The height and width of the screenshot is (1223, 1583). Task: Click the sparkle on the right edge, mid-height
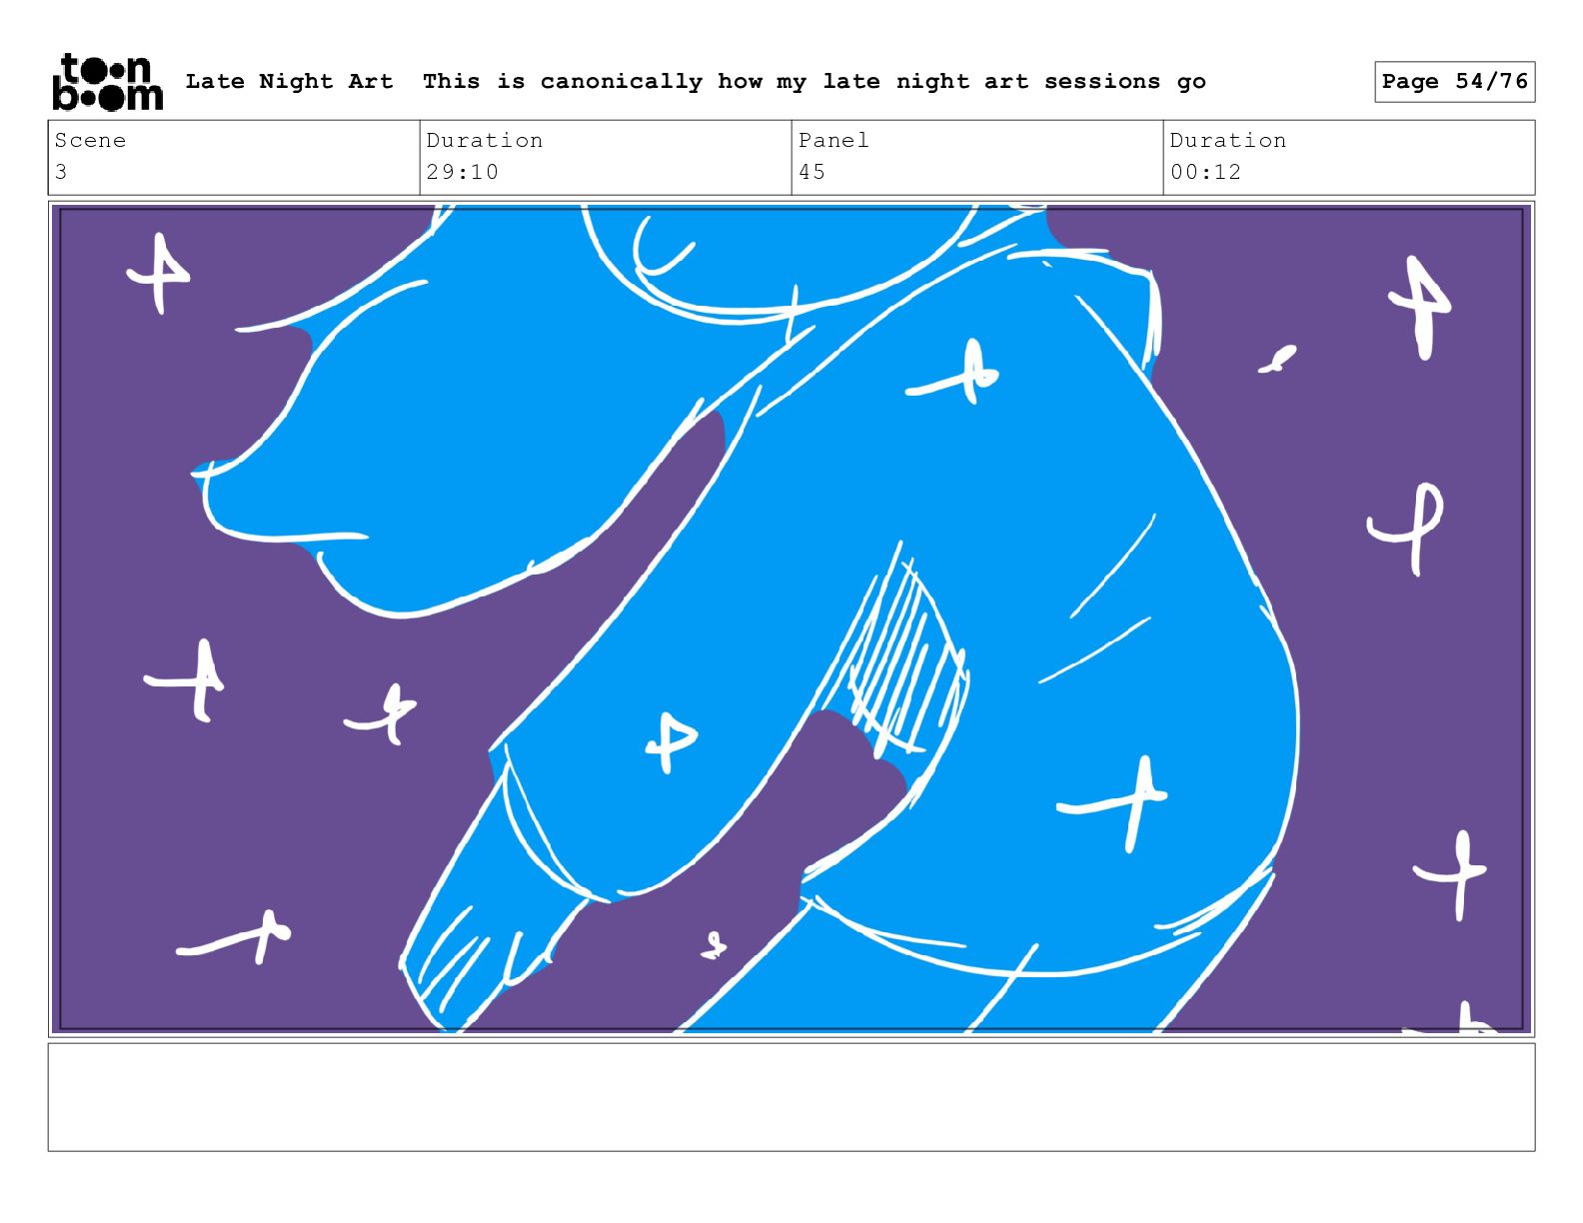pyautogui.click(x=1406, y=527)
